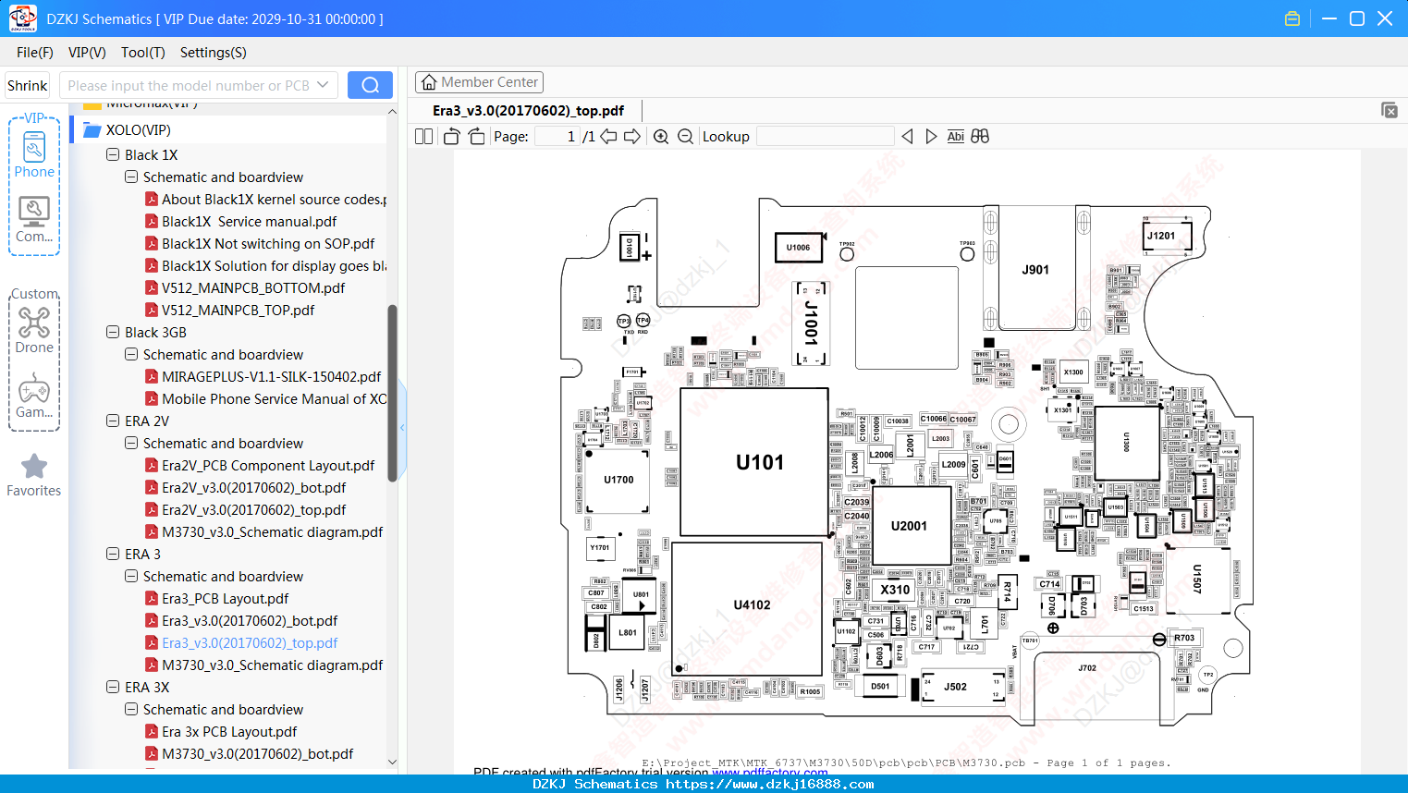Screen dimensions: 1408x793
Task: Open Era3_v3.0(20170602)_bot.pdf
Action: [250, 621]
